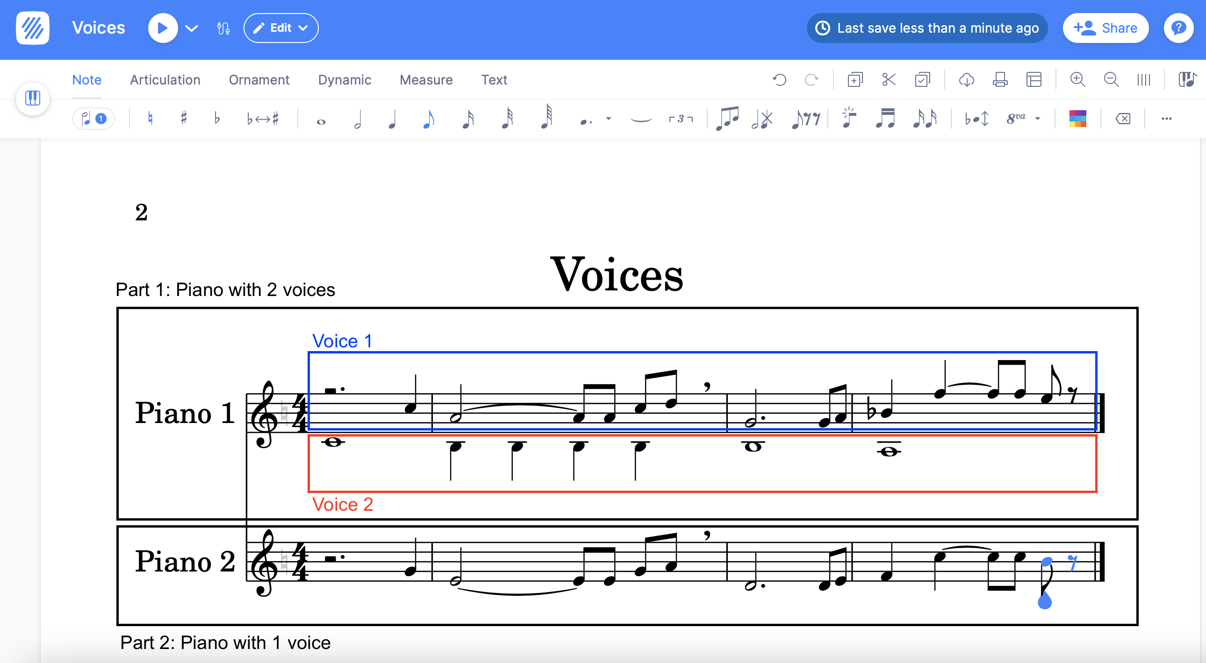Switch to the Articulation tab
This screenshot has height=663, width=1206.
tap(165, 79)
